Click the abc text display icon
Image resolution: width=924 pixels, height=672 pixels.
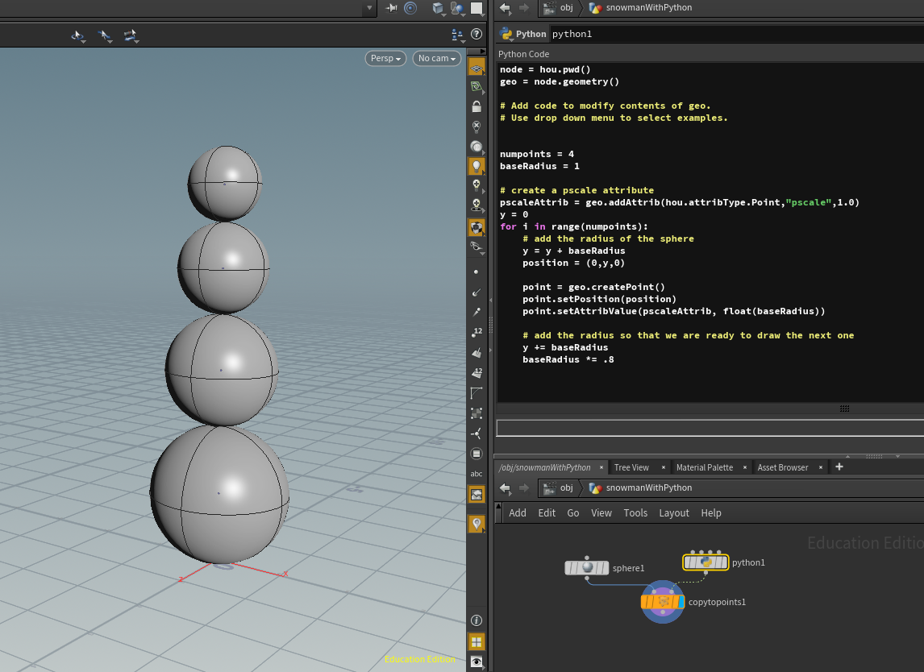coord(477,474)
